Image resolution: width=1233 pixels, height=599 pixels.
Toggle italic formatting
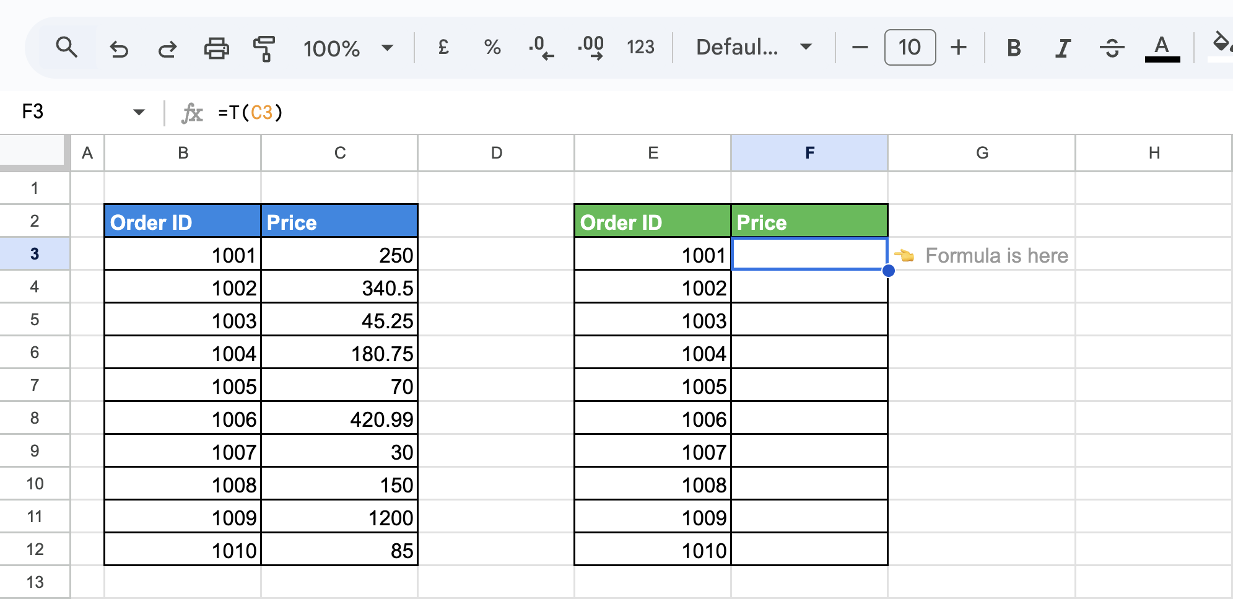[x=1063, y=48]
